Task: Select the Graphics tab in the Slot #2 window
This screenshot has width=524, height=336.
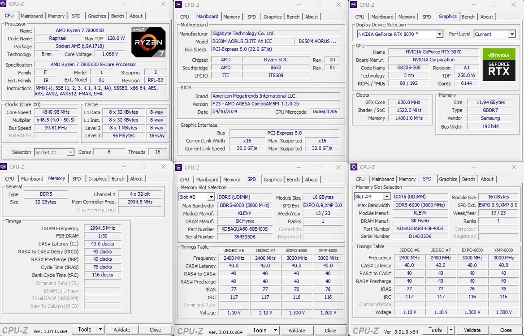Action: pyautogui.click(x=273, y=179)
